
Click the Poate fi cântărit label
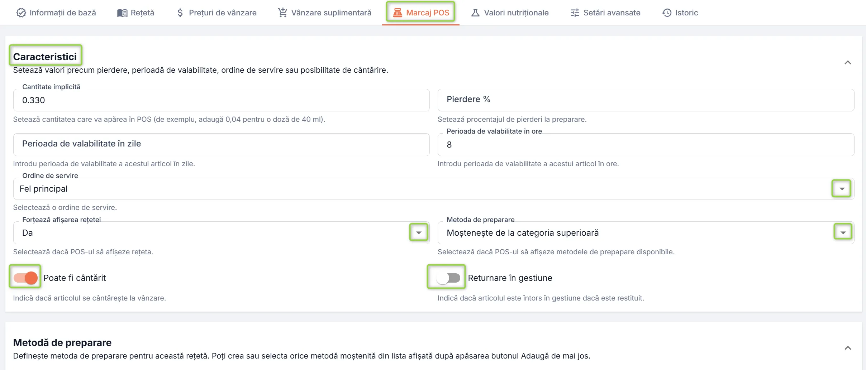[75, 278]
